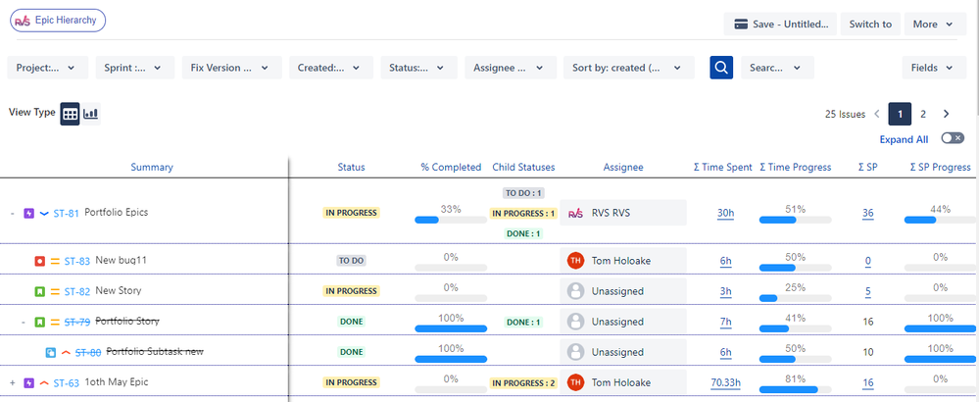Click the medium priority icon on ST-82
Viewport: 979px width, 402px height.
coord(55,291)
